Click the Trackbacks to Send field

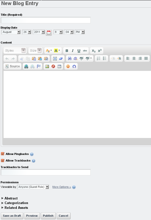click(46, 172)
